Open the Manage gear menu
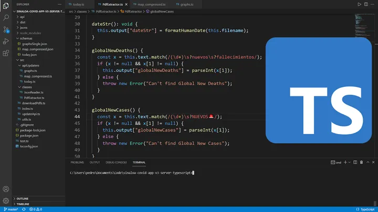Screen dimensions: 378x212 point(6,200)
